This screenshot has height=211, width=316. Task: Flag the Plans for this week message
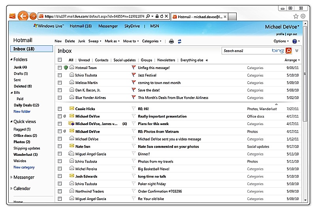(x=134, y=123)
